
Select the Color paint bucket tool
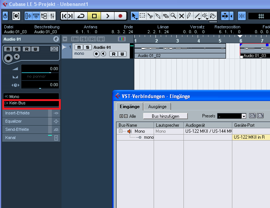pos(213,16)
